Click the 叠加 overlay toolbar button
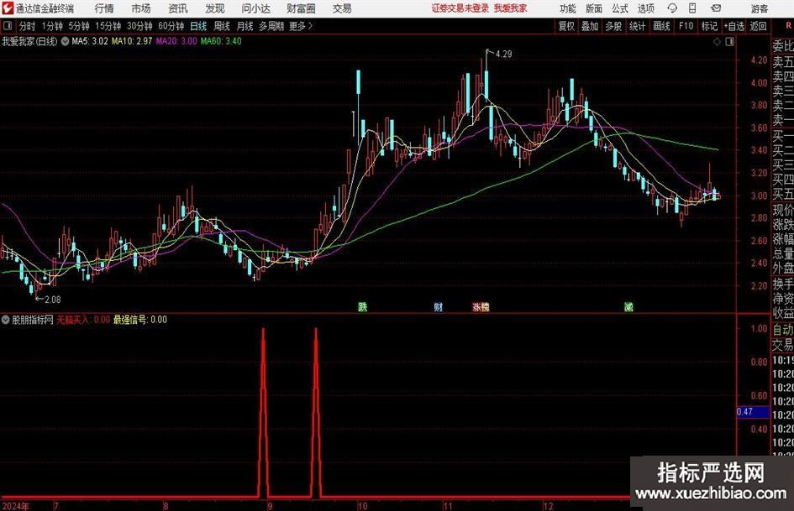Viewport: 794px width, 511px height. pyautogui.click(x=590, y=26)
